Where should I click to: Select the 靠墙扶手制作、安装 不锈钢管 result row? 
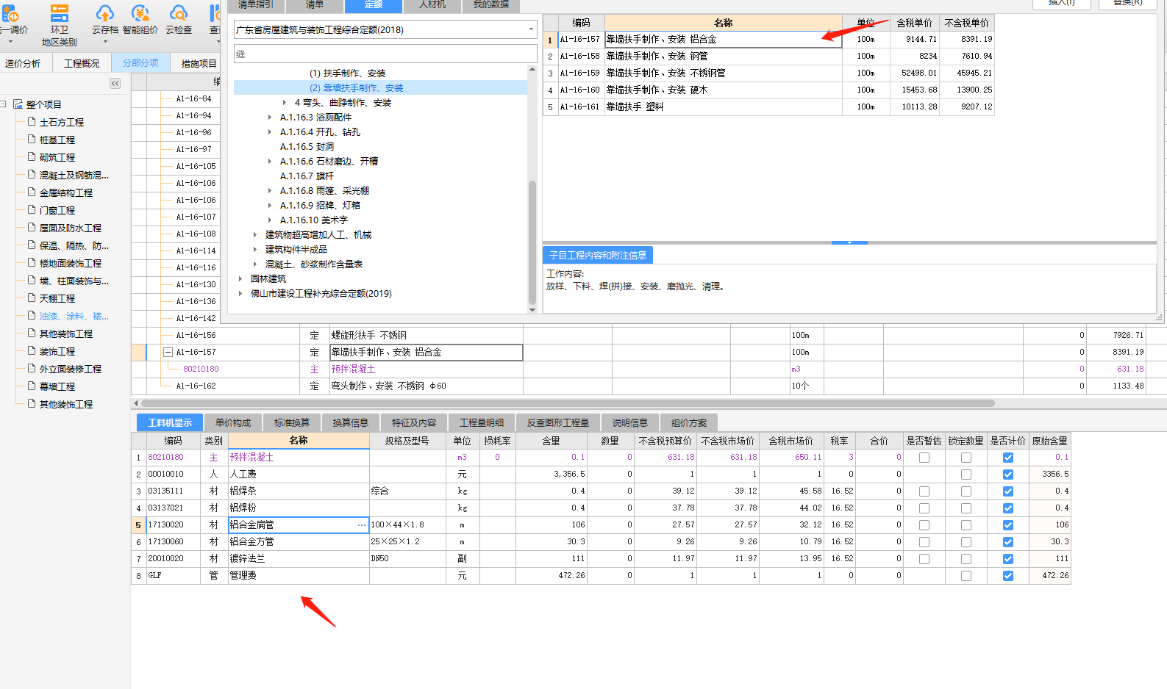769,73
